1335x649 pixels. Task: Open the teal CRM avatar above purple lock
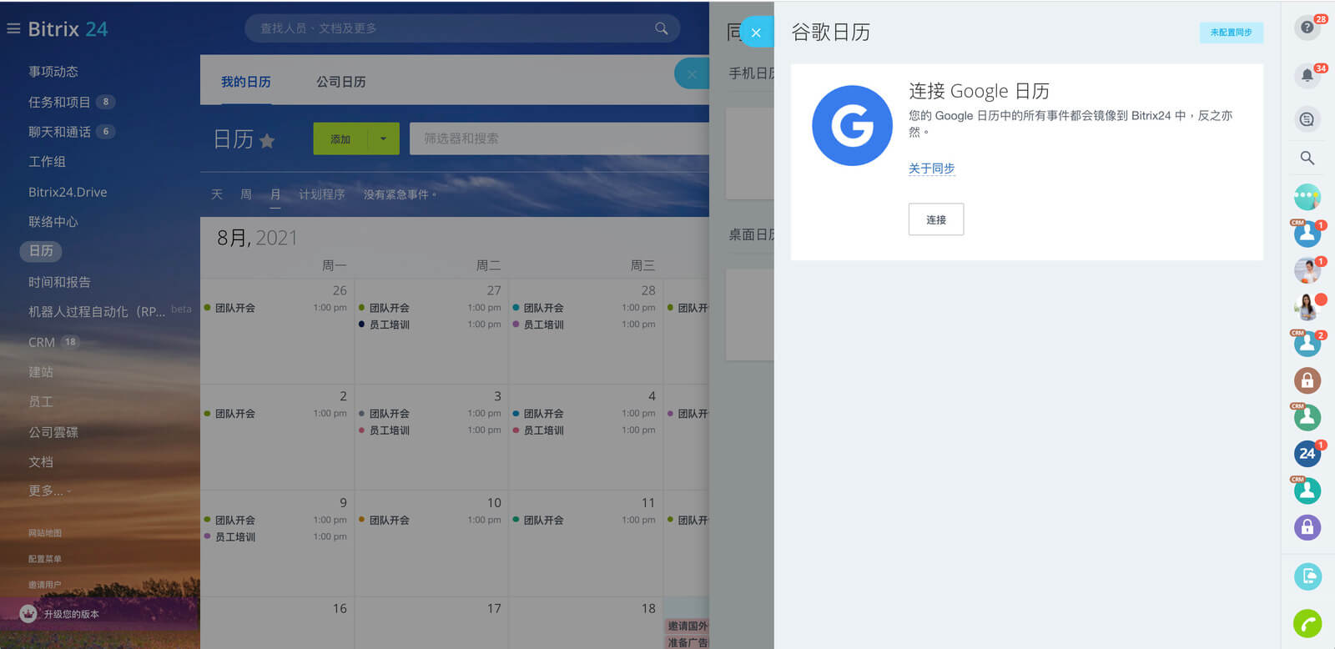[1307, 491]
